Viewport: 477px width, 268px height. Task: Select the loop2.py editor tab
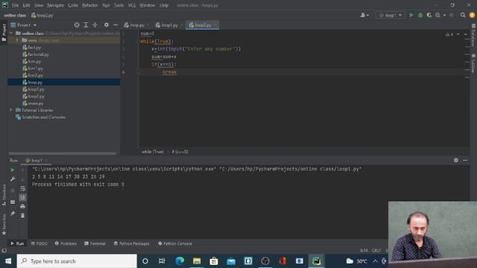(202, 25)
